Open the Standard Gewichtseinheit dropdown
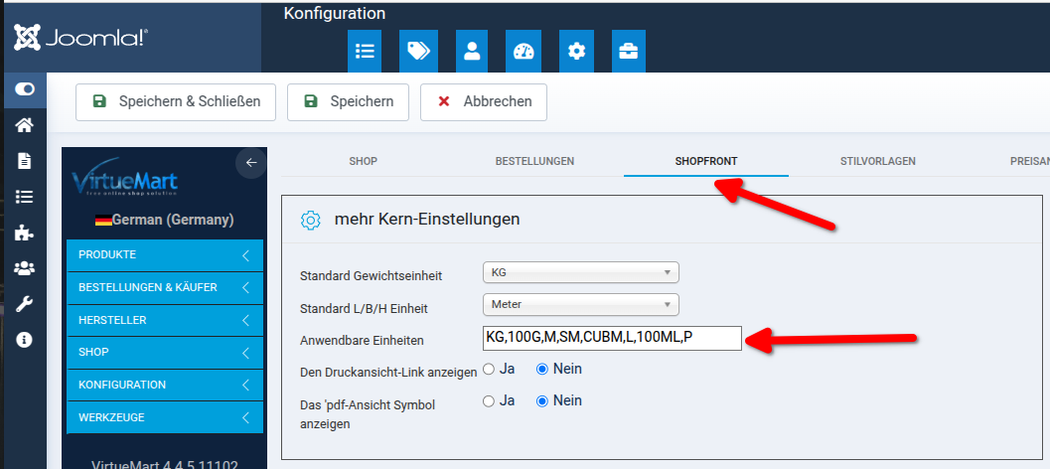1050x469 pixels. click(x=580, y=272)
